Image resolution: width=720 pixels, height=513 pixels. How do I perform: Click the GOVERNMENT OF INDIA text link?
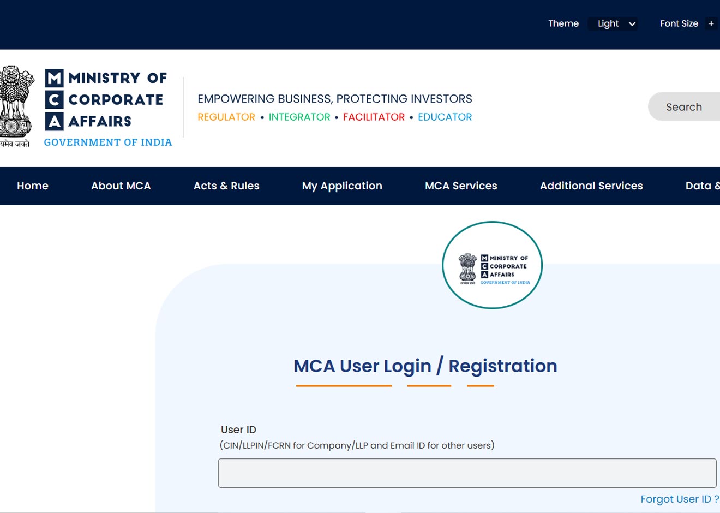point(107,142)
